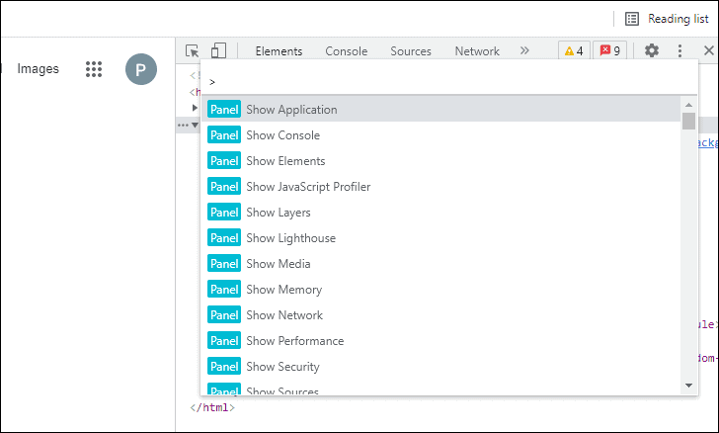Switch to the Elements tab
719x433 pixels.
pyautogui.click(x=279, y=51)
